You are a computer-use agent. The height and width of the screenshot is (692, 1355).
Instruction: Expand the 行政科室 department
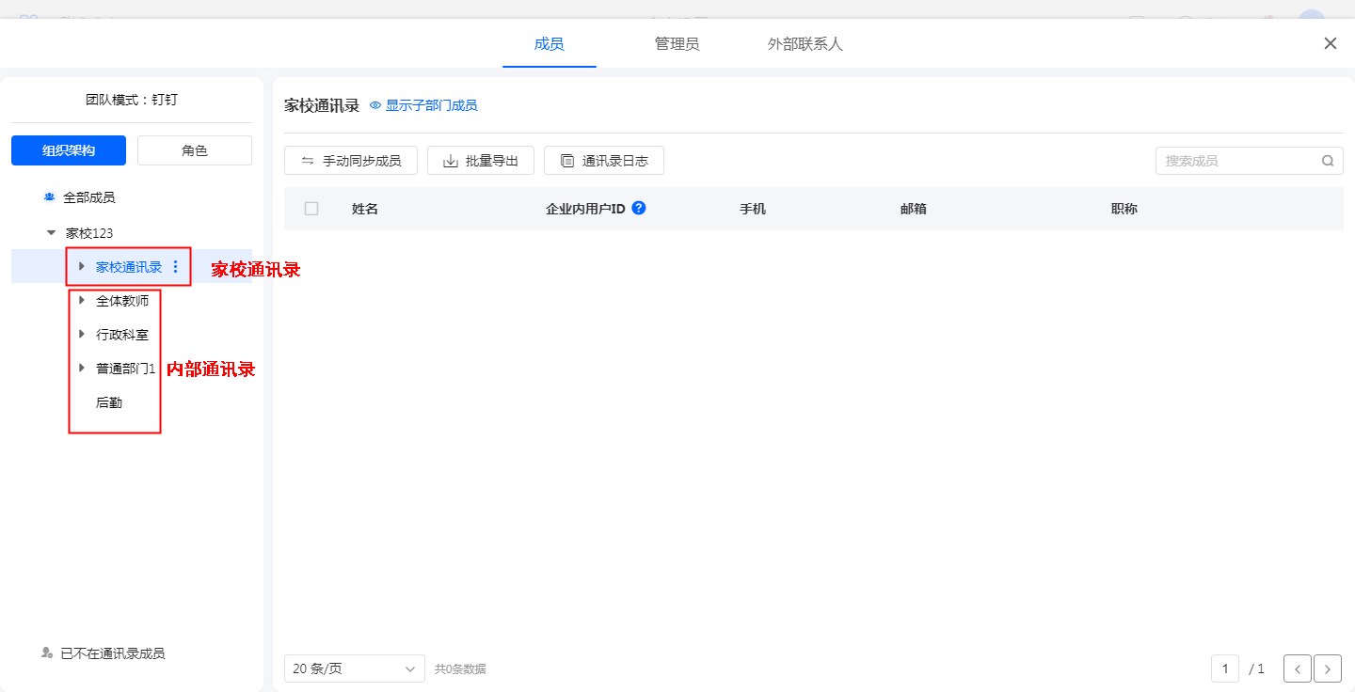[82, 335]
